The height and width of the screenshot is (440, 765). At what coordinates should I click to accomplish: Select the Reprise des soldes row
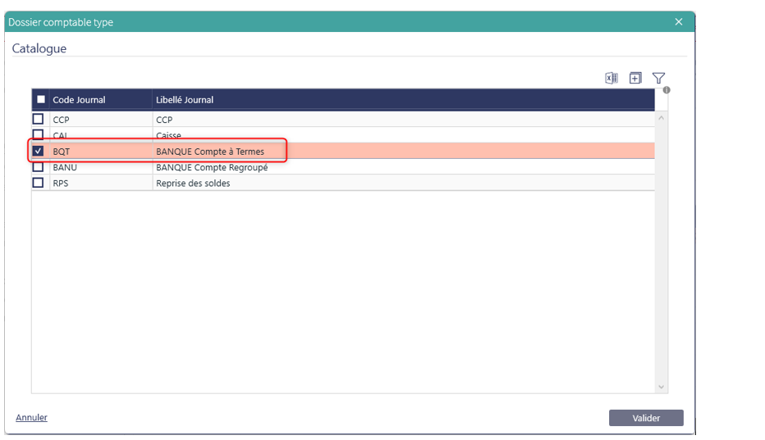click(x=193, y=184)
